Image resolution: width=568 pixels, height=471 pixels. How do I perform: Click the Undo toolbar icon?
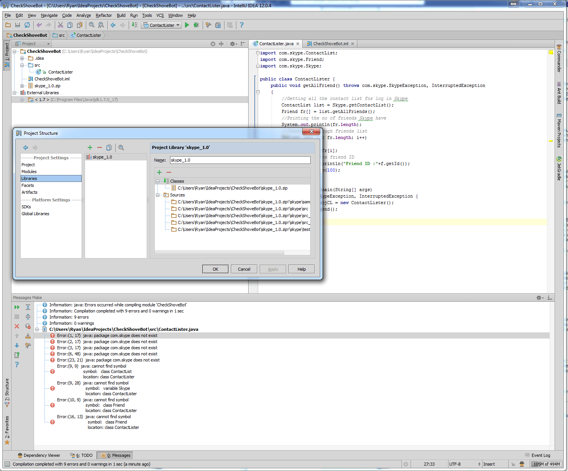point(39,25)
